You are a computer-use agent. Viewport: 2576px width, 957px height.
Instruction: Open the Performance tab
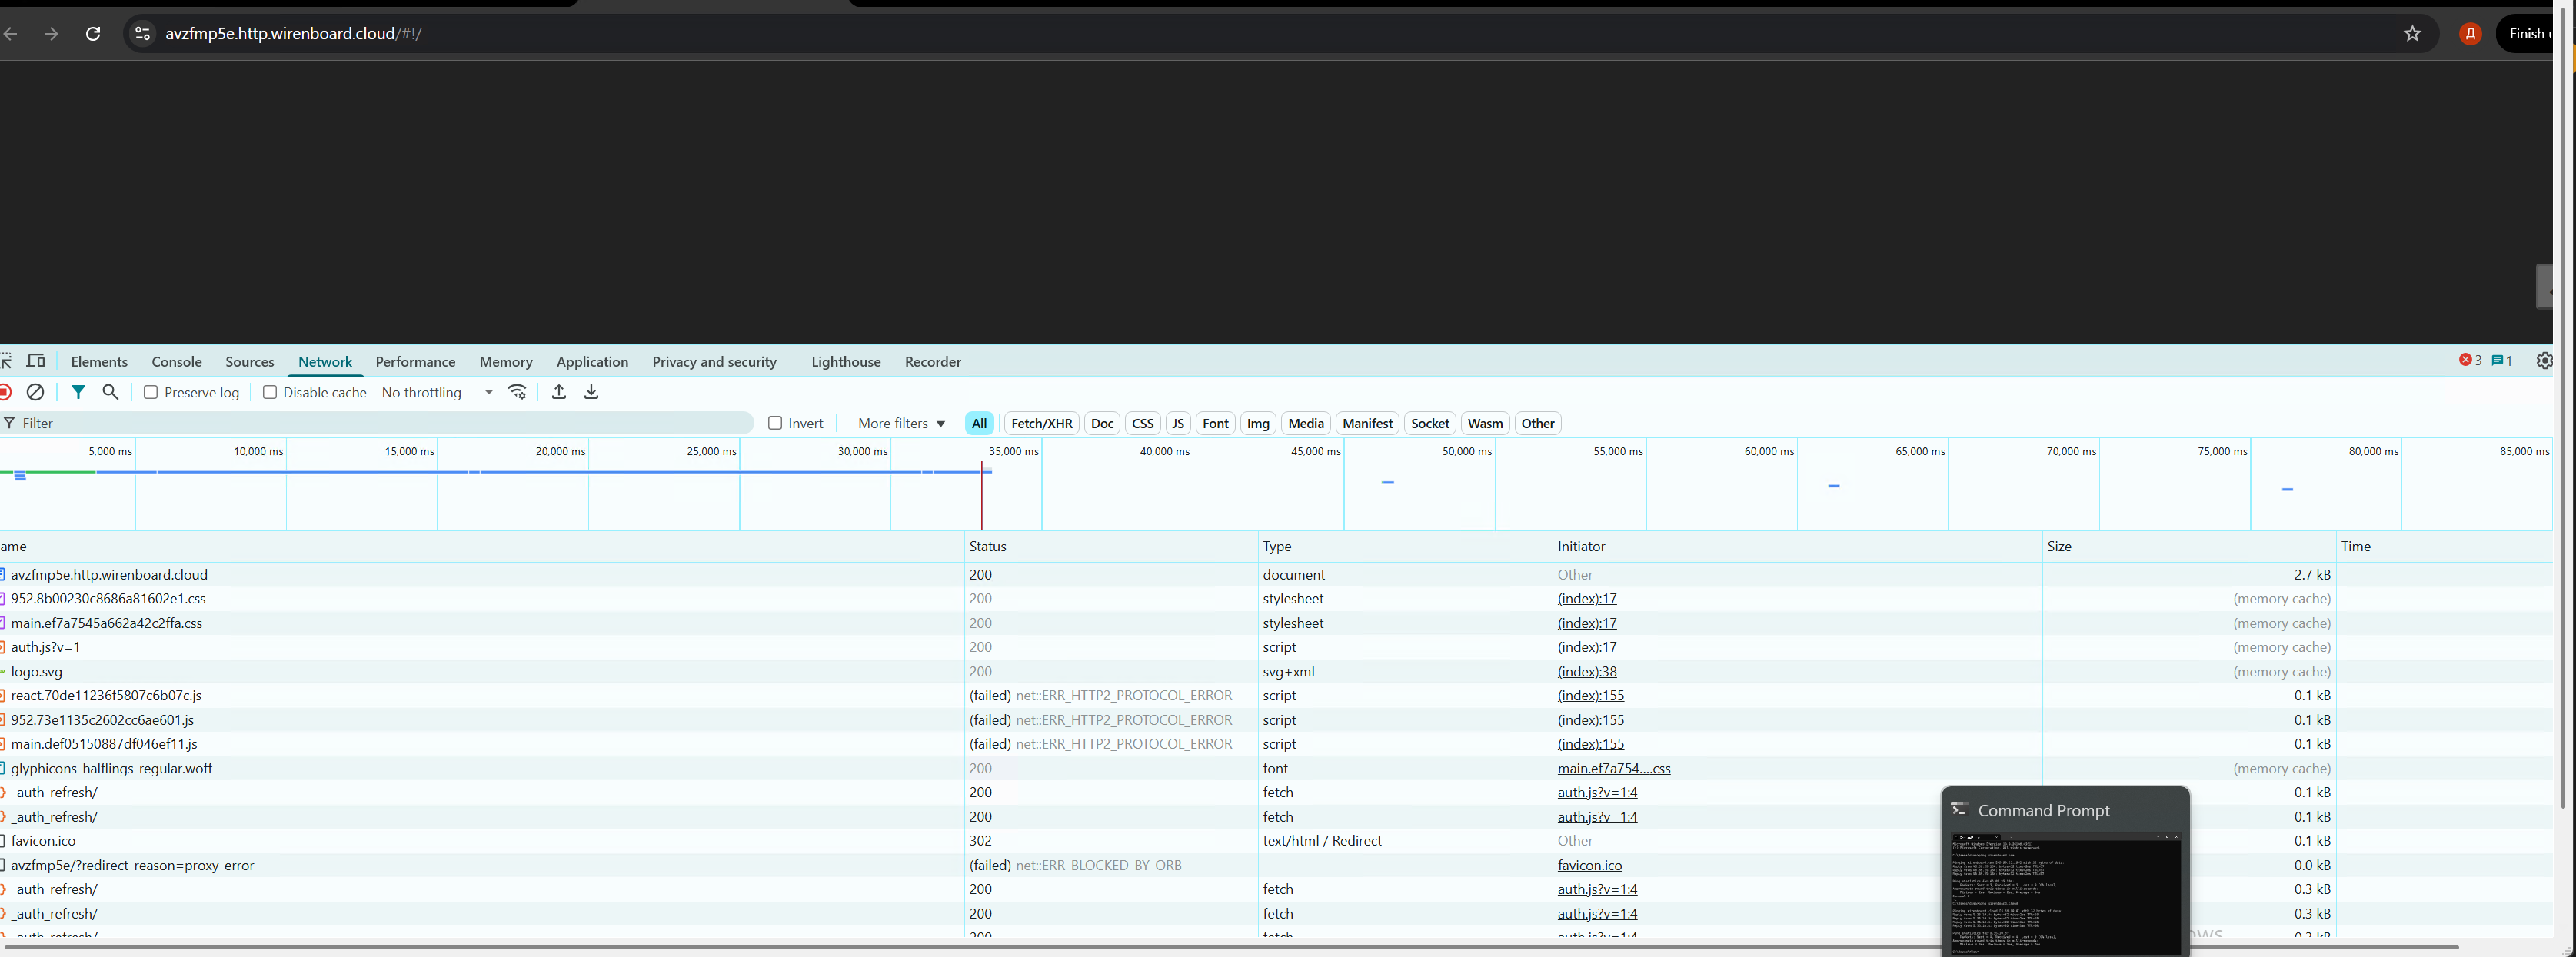[x=415, y=362]
